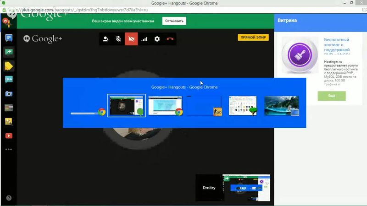Click the Остановить button to stop screen sharing
This screenshot has width=367, height=206.
click(174, 21)
